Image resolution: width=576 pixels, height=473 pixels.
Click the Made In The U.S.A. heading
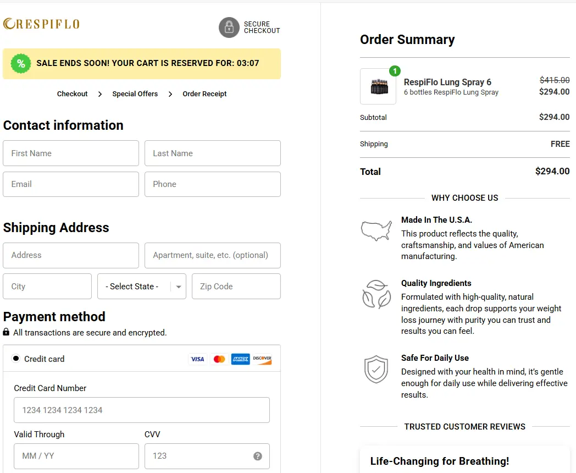point(436,220)
